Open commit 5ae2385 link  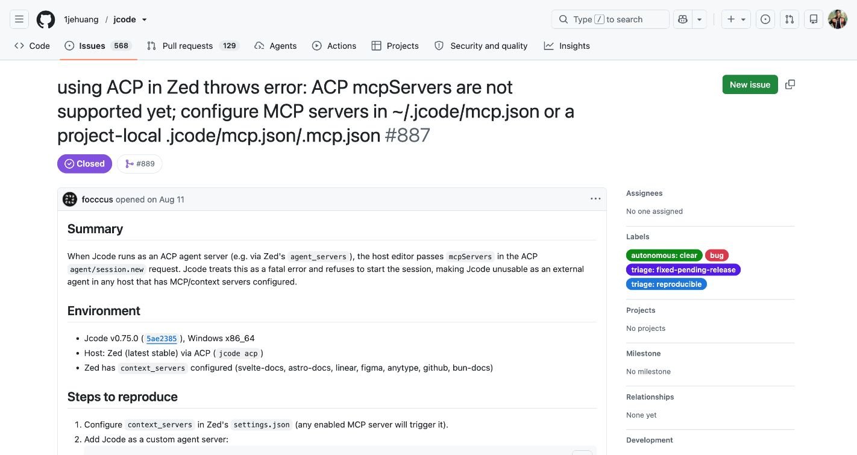[162, 339]
